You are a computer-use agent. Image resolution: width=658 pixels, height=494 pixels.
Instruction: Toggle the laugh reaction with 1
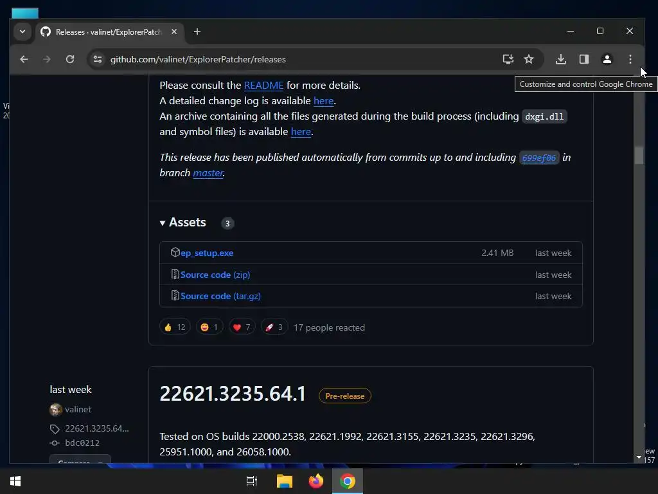coord(209,327)
